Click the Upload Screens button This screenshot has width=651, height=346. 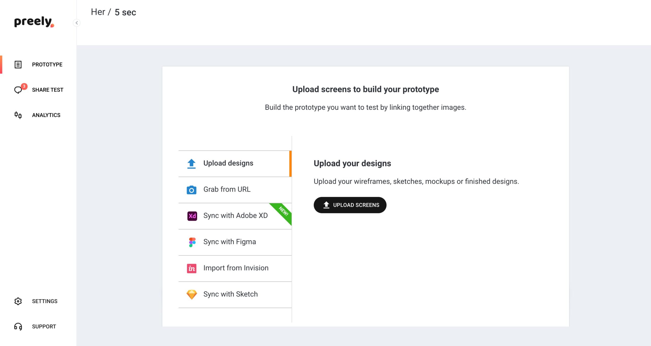350,205
